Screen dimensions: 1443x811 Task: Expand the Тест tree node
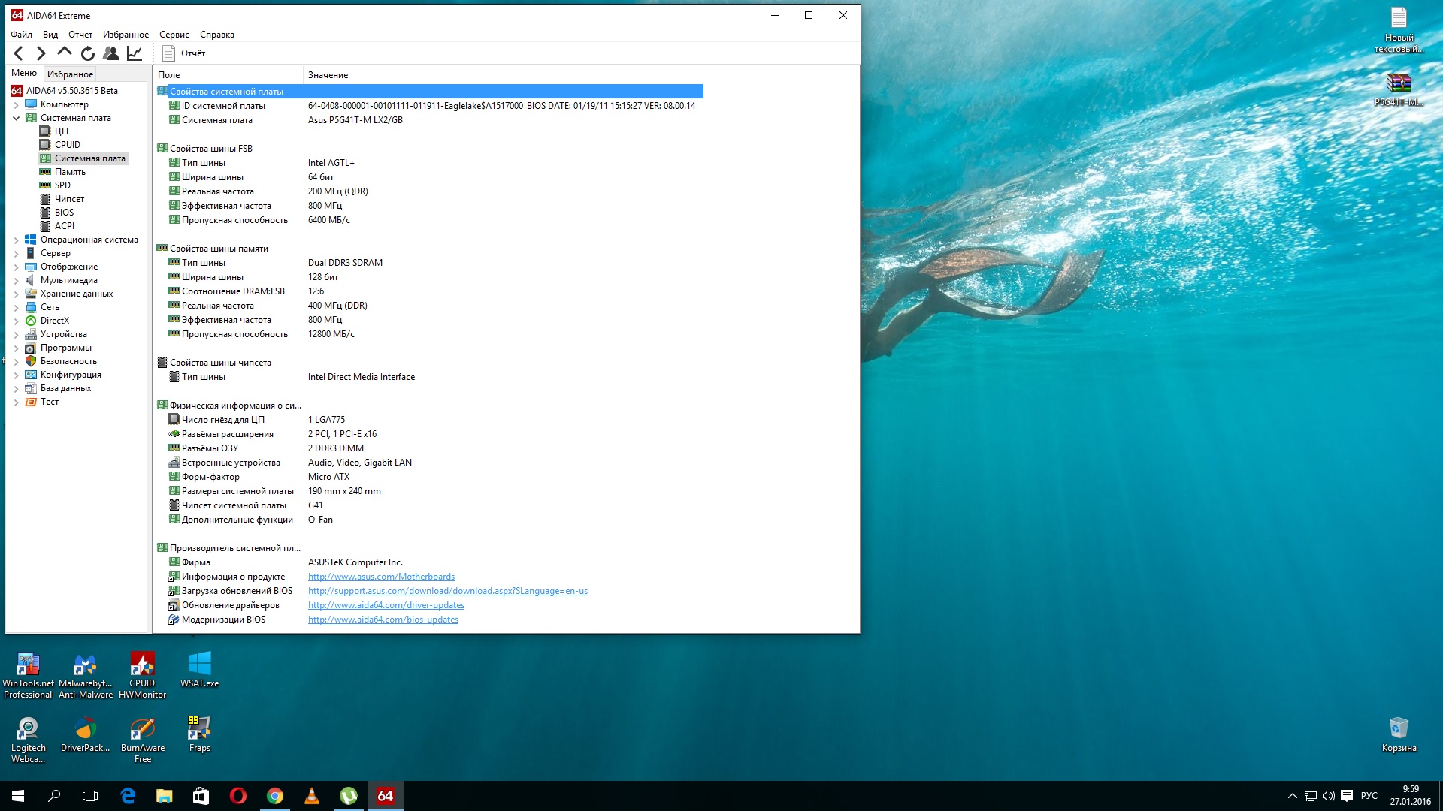[17, 402]
